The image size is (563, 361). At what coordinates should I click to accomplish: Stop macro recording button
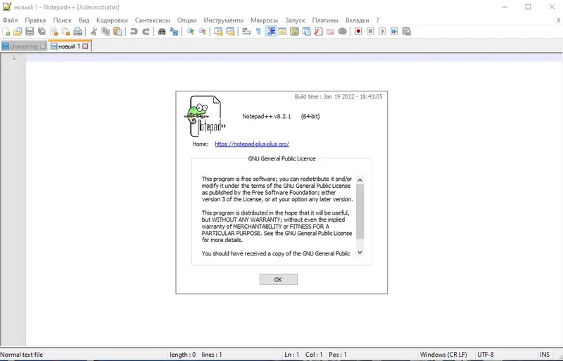(370, 32)
